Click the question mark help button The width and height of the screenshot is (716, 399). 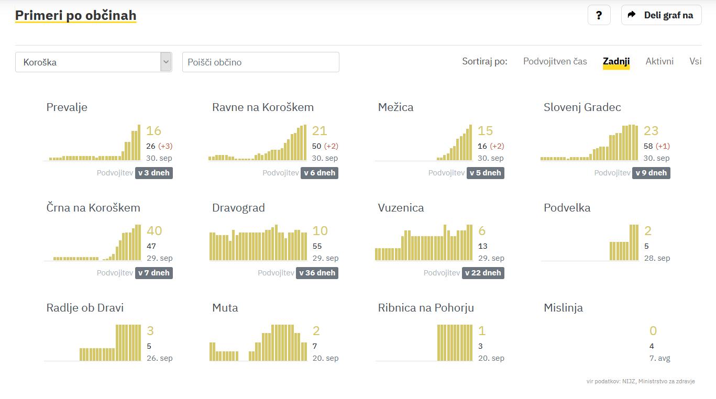(599, 15)
